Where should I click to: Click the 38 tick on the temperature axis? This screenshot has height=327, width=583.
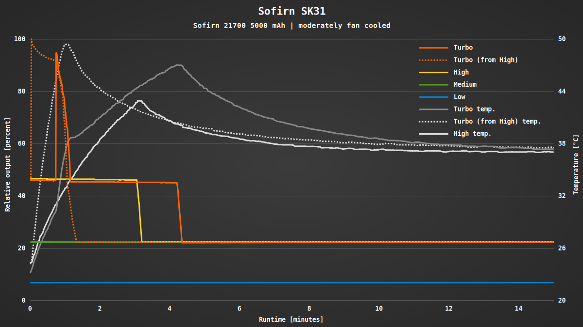(x=562, y=144)
